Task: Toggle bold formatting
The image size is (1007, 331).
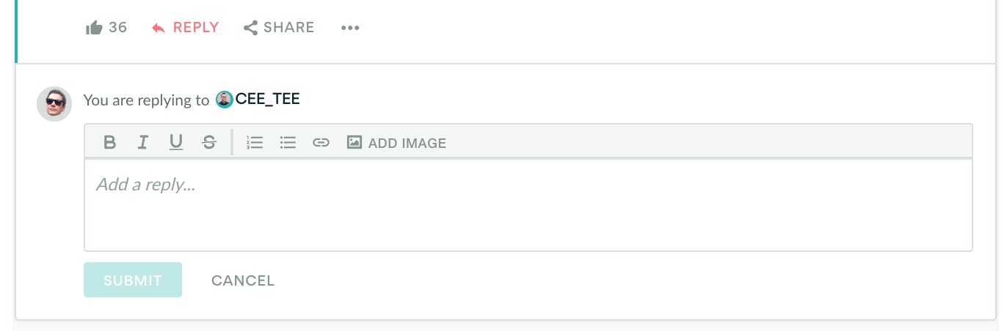Action: coord(109,142)
